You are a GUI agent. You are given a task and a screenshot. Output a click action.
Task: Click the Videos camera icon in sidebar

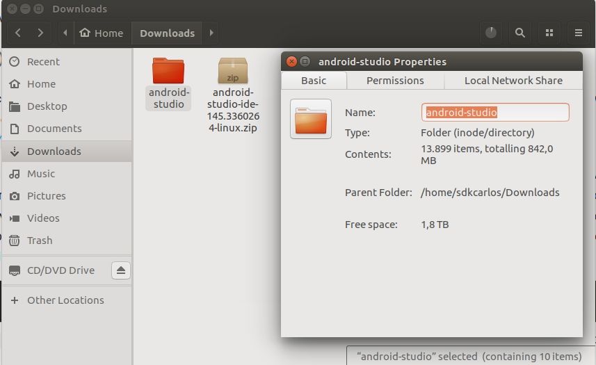pos(15,218)
